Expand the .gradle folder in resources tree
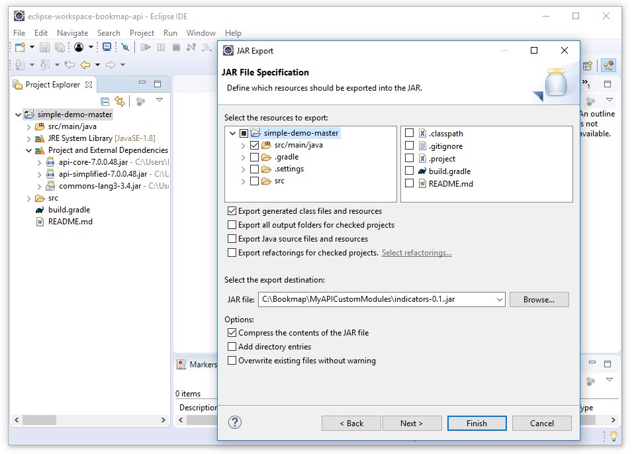The height and width of the screenshot is (454, 634). [x=244, y=158]
